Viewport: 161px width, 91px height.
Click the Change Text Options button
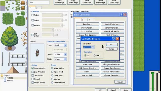click(88, 35)
